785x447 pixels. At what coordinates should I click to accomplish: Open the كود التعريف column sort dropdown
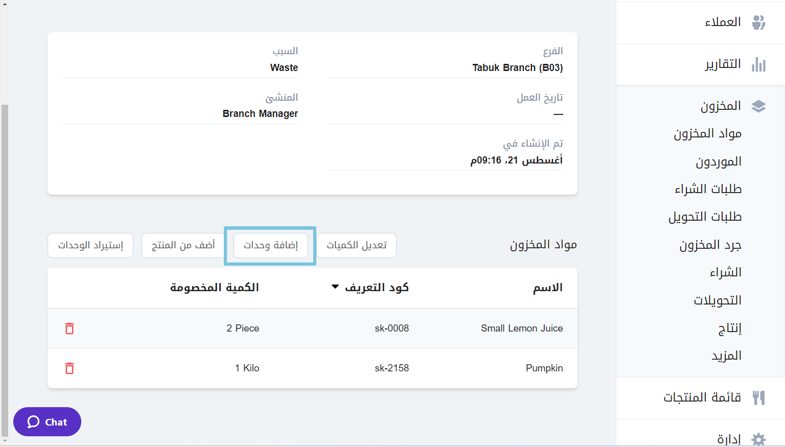[x=335, y=287]
